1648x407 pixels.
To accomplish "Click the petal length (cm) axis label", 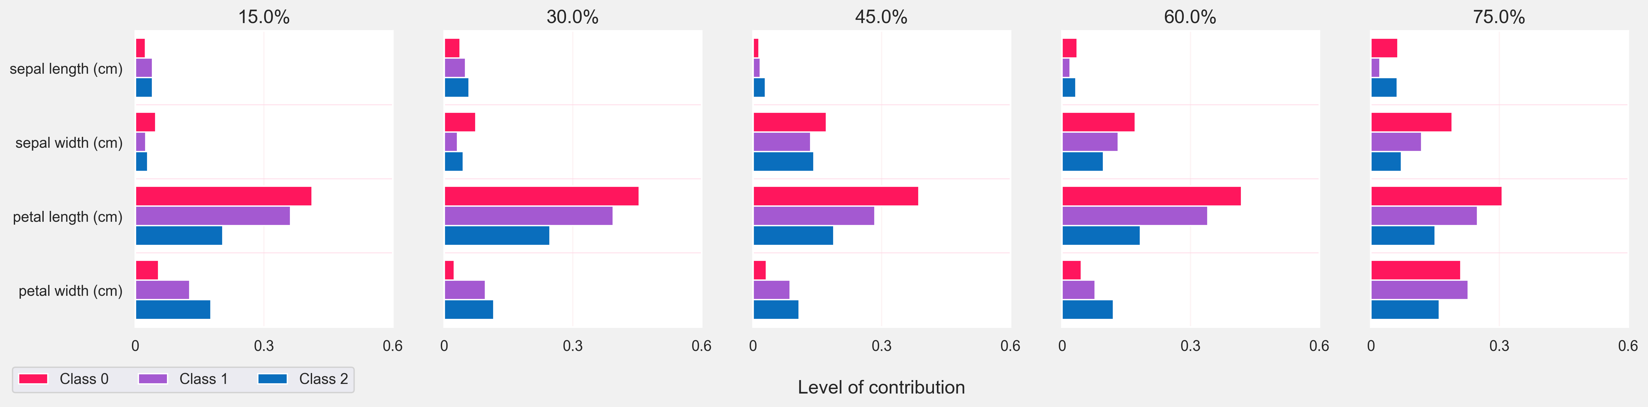I will click(67, 217).
